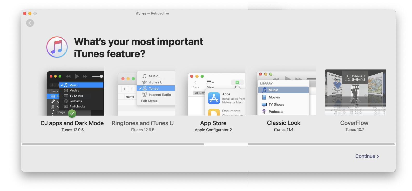The image size is (412, 191).
Task: Select the Classic Look library thumbnail
Action: pyautogui.click(x=286, y=93)
